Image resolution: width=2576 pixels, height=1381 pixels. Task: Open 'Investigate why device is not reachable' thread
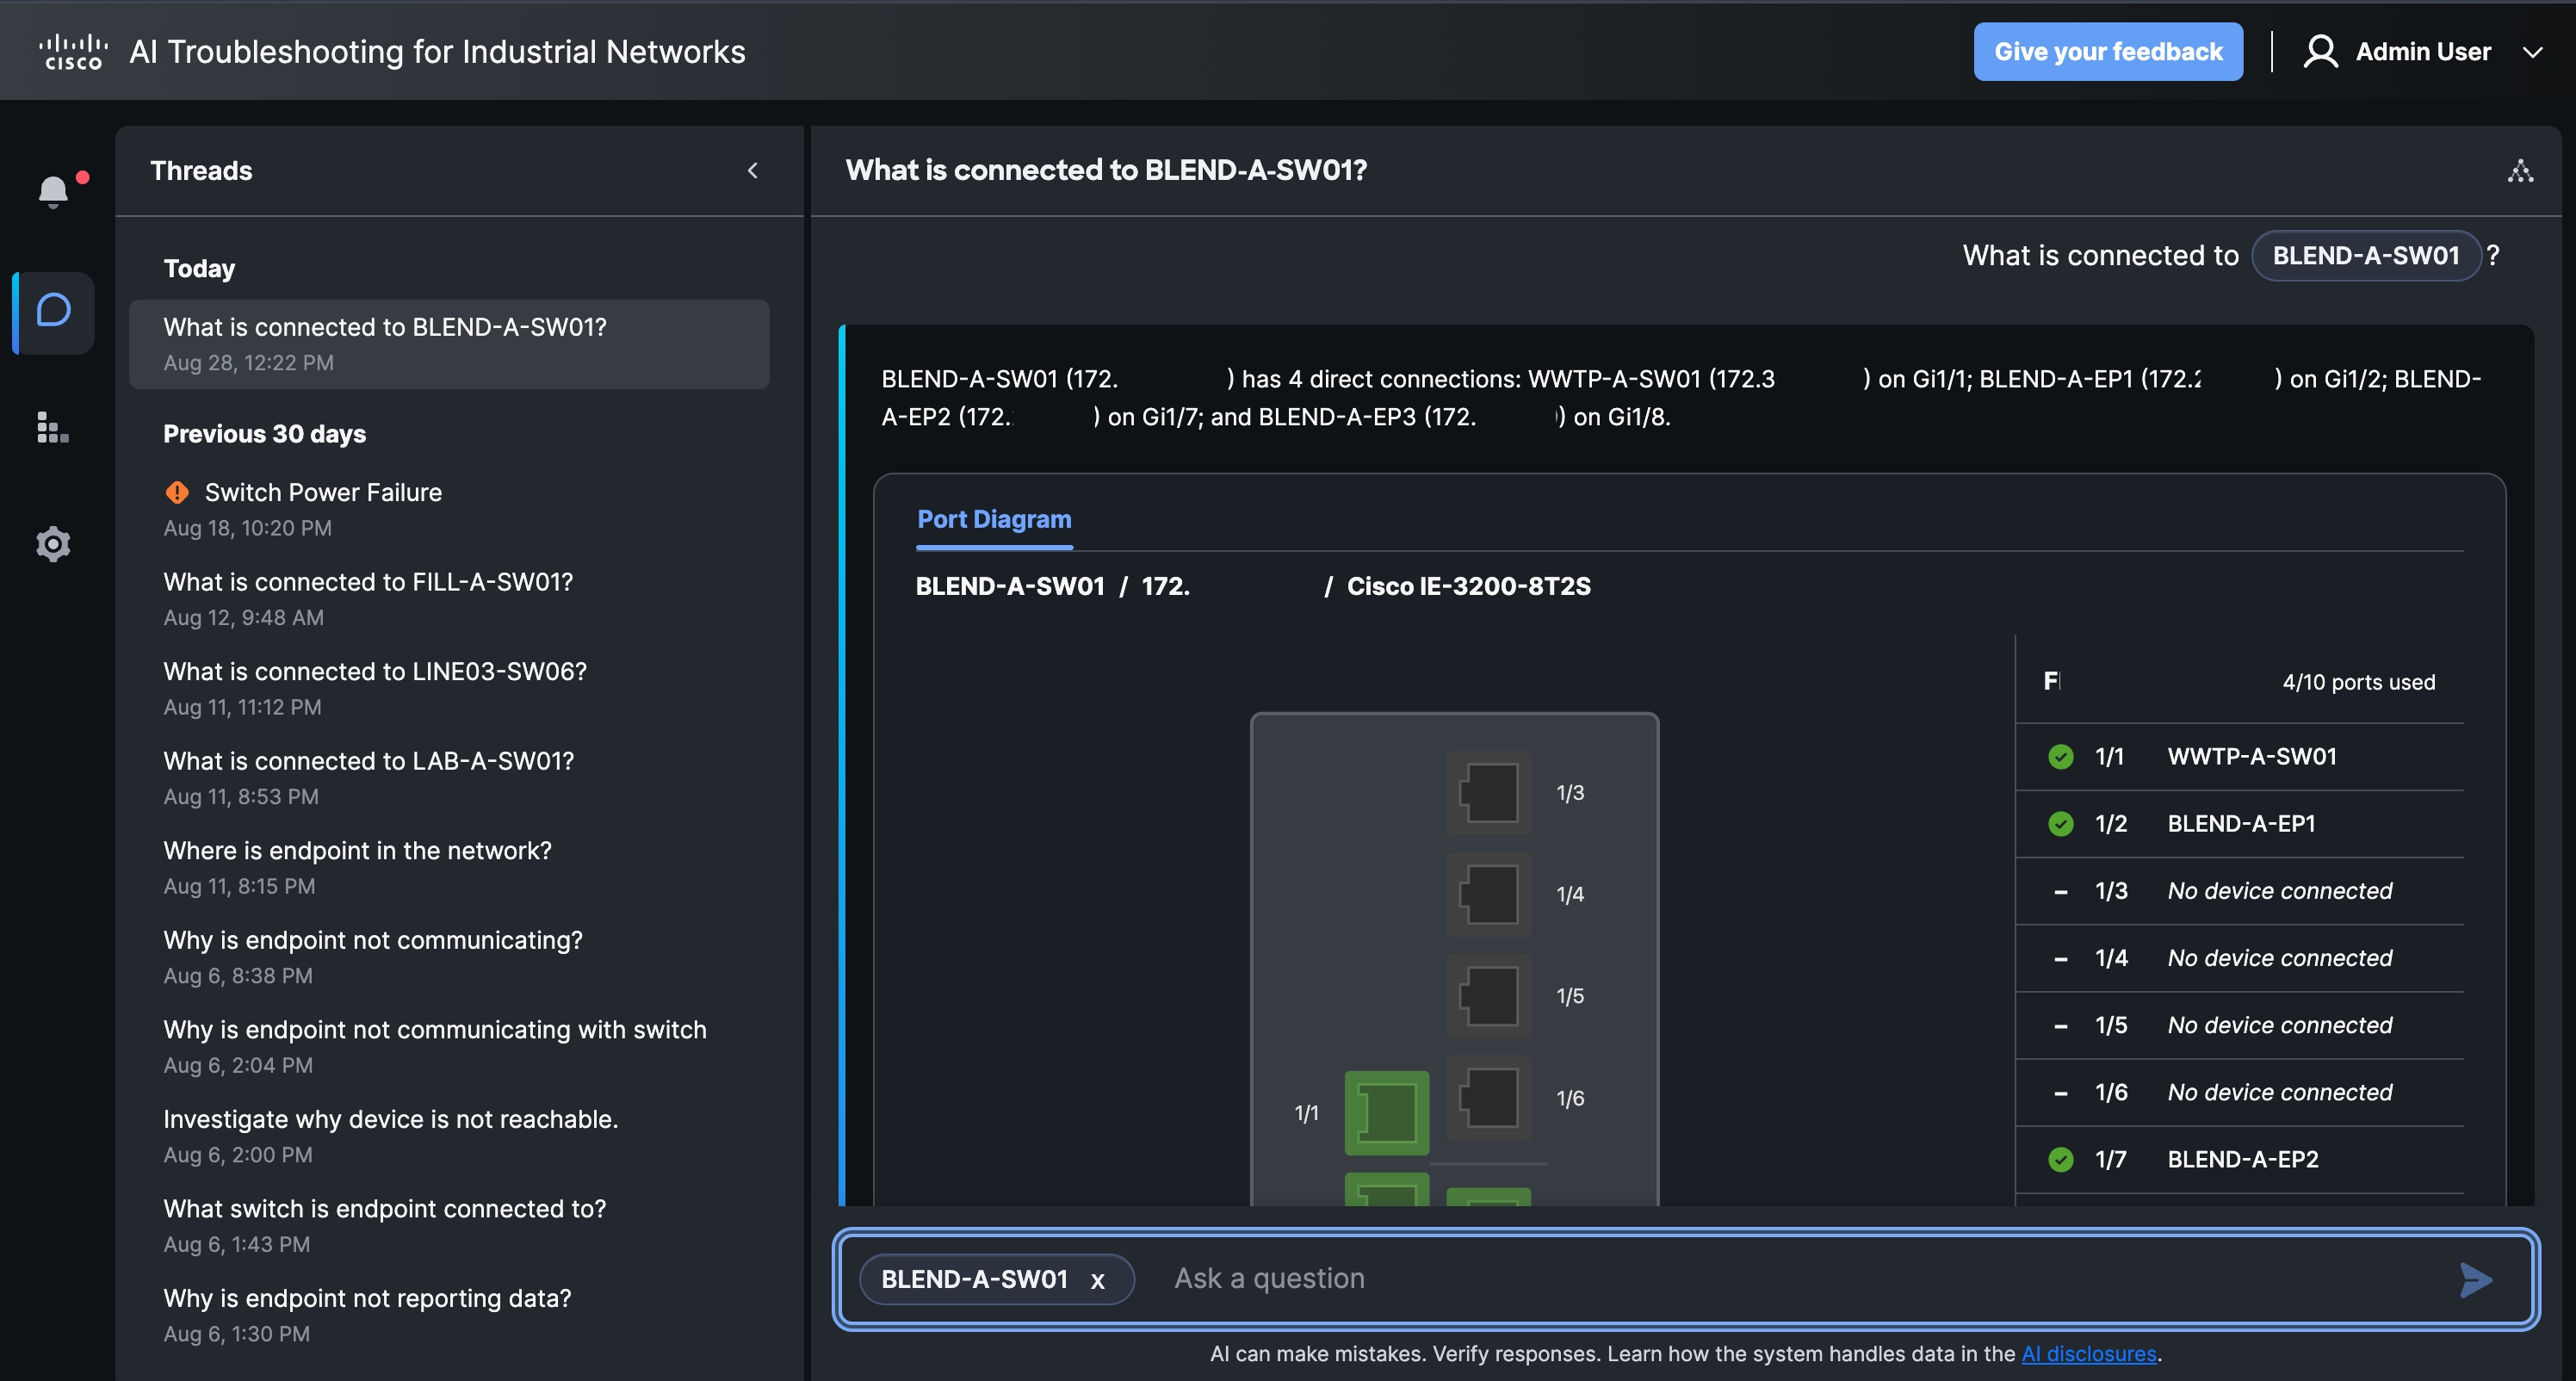449,1136
